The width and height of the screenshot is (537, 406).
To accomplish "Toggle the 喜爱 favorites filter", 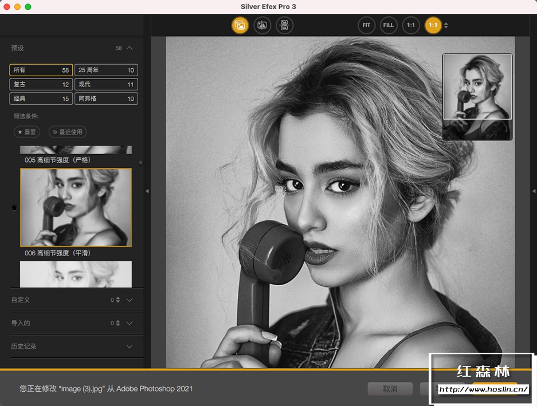I will pos(27,132).
